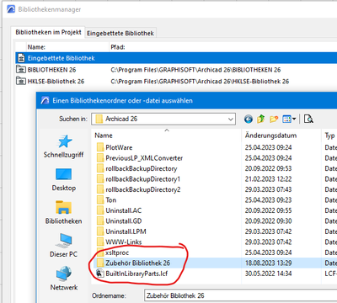Click the Eingebettete Bibliothek document icon

point(21,58)
